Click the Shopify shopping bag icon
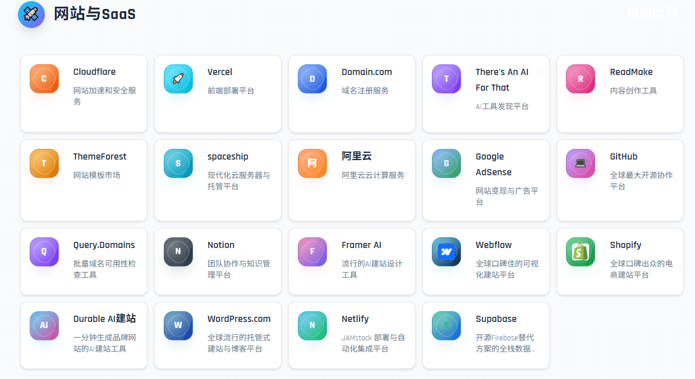695x379 pixels. point(581,252)
